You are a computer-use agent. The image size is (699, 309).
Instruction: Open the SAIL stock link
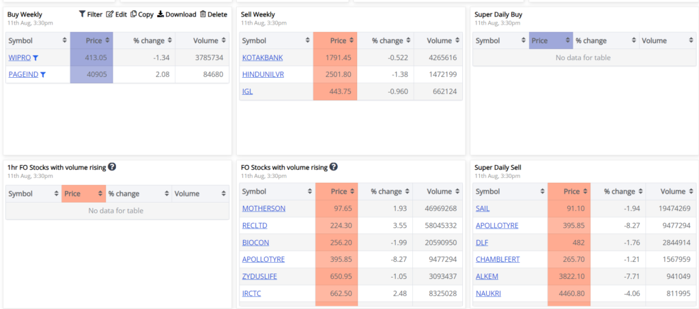point(483,208)
